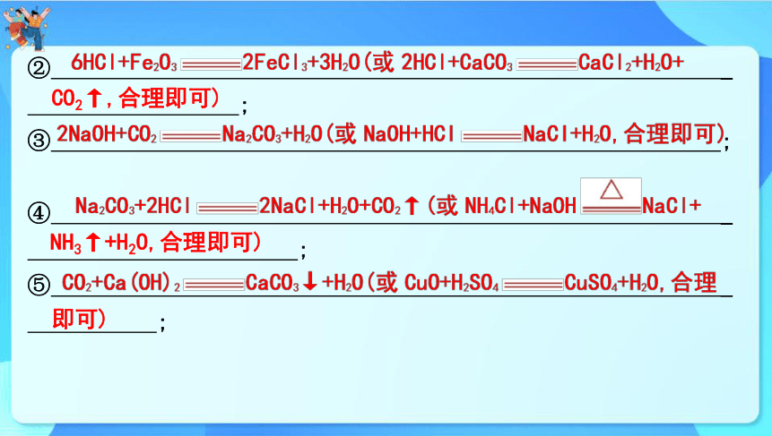This screenshot has width=772, height=436.
Task: Click the equals sign after 'Na₂CO₃+2HCl'
Action: [x=228, y=209]
